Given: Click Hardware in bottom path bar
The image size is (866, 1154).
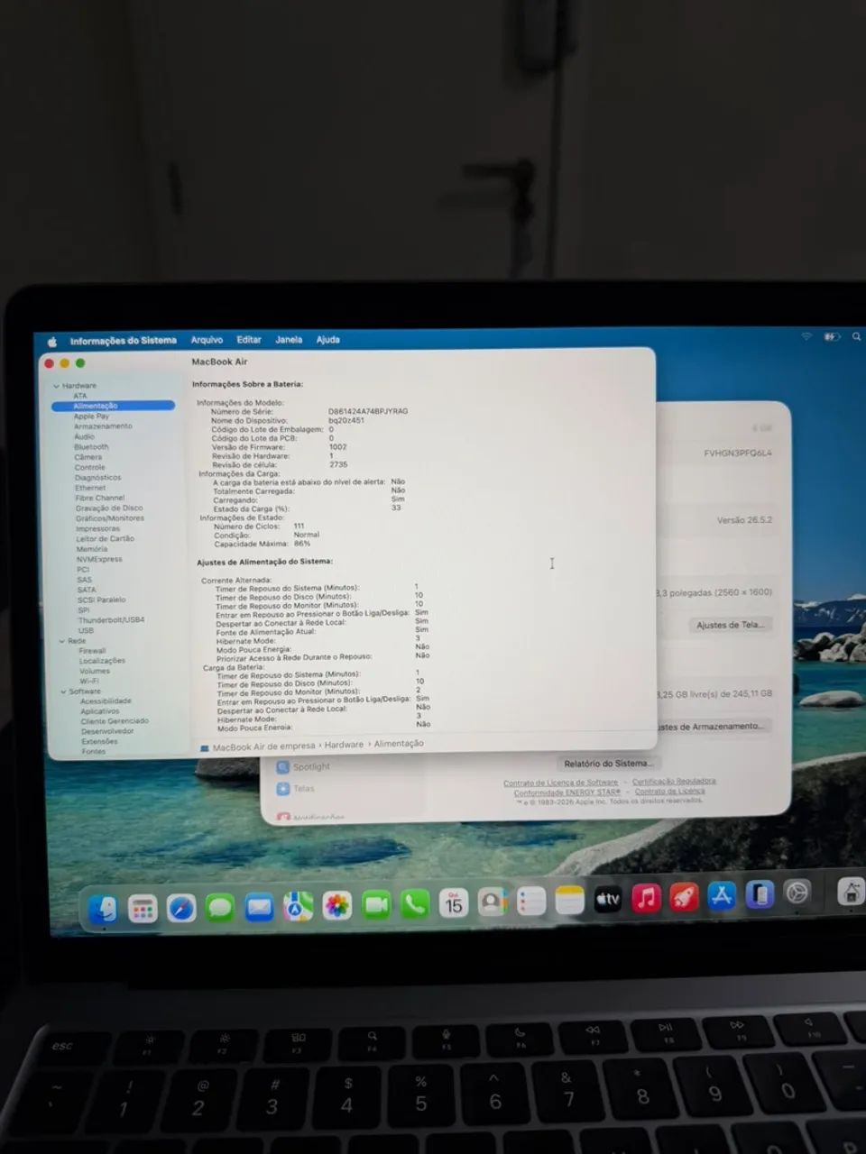Looking at the screenshot, I should (x=344, y=745).
